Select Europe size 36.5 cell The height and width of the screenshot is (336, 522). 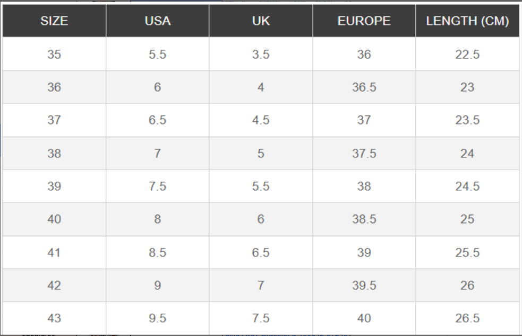pyautogui.click(x=364, y=87)
